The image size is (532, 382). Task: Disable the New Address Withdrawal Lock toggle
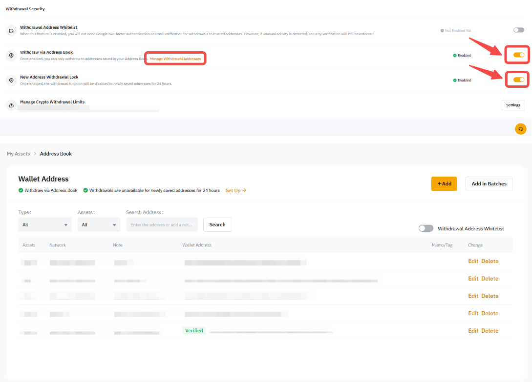518,80
